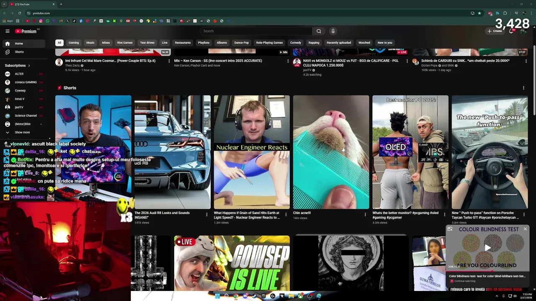Reload the page with the refresh button
Screen dimensions: 536x301
(19, 13)
